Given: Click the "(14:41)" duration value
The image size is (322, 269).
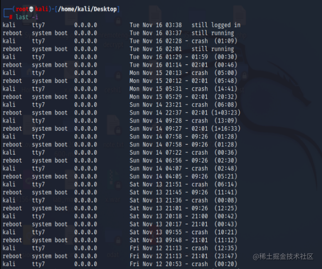Looking at the screenshot, I should coord(225,89).
